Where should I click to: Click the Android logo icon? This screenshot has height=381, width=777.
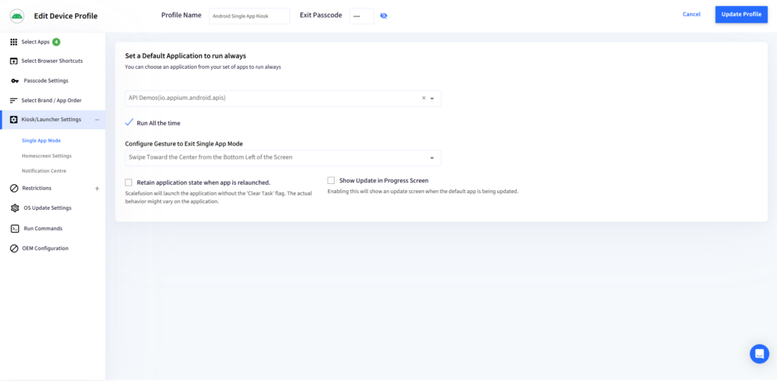pyautogui.click(x=17, y=15)
